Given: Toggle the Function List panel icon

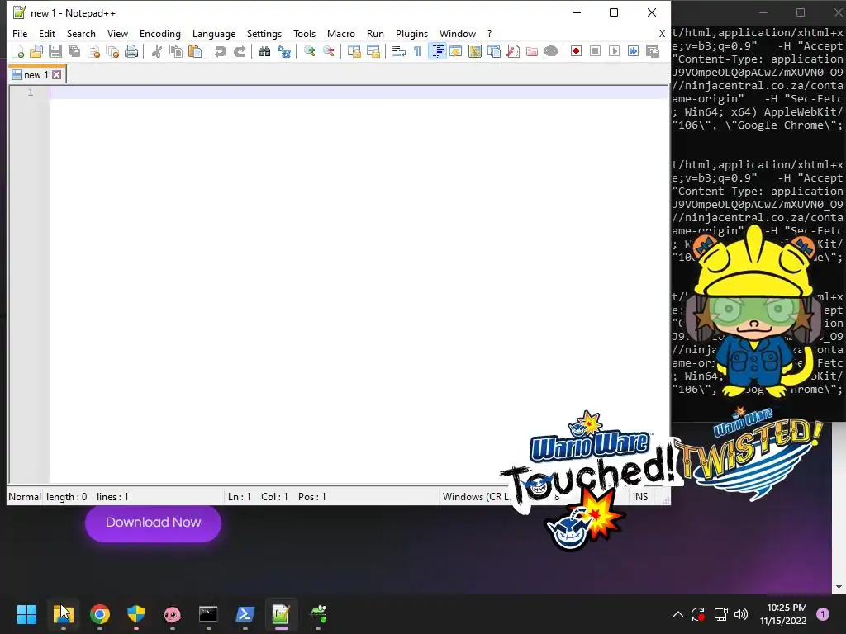Looking at the screenshot, I should click(512, 51).
